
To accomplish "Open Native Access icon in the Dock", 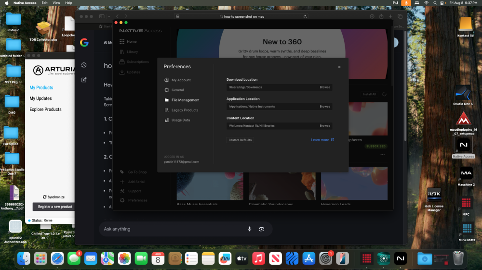I will tap(400, 258).
